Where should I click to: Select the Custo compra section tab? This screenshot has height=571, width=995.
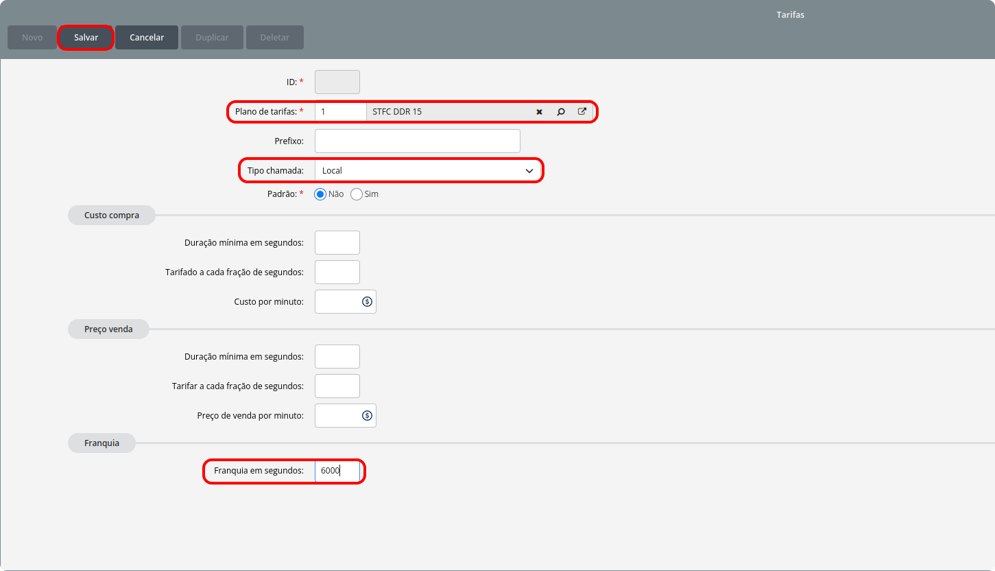[x=112, y=215]
